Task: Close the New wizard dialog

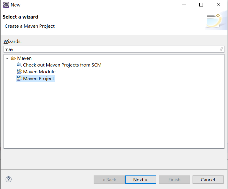Action: [x=219, y=5]
